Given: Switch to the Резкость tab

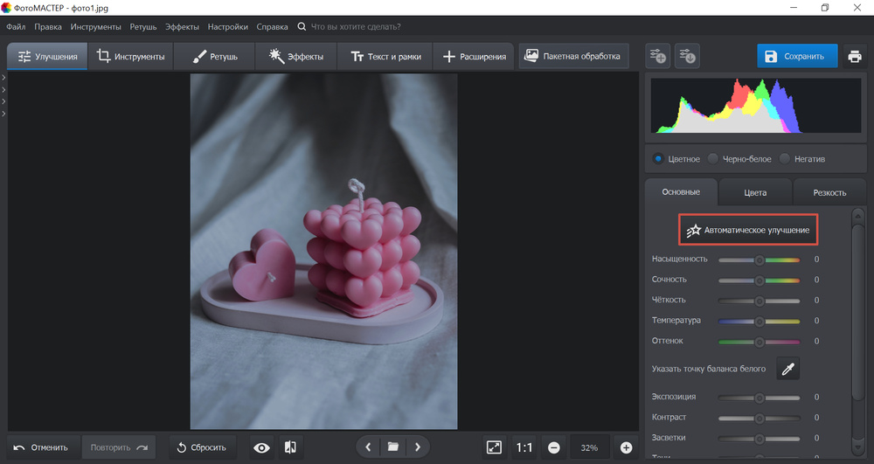Looking at the screenshot, I should [829, 192].
